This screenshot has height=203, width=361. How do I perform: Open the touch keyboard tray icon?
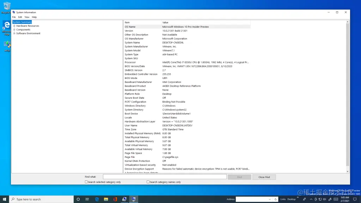tap(336, 199)
